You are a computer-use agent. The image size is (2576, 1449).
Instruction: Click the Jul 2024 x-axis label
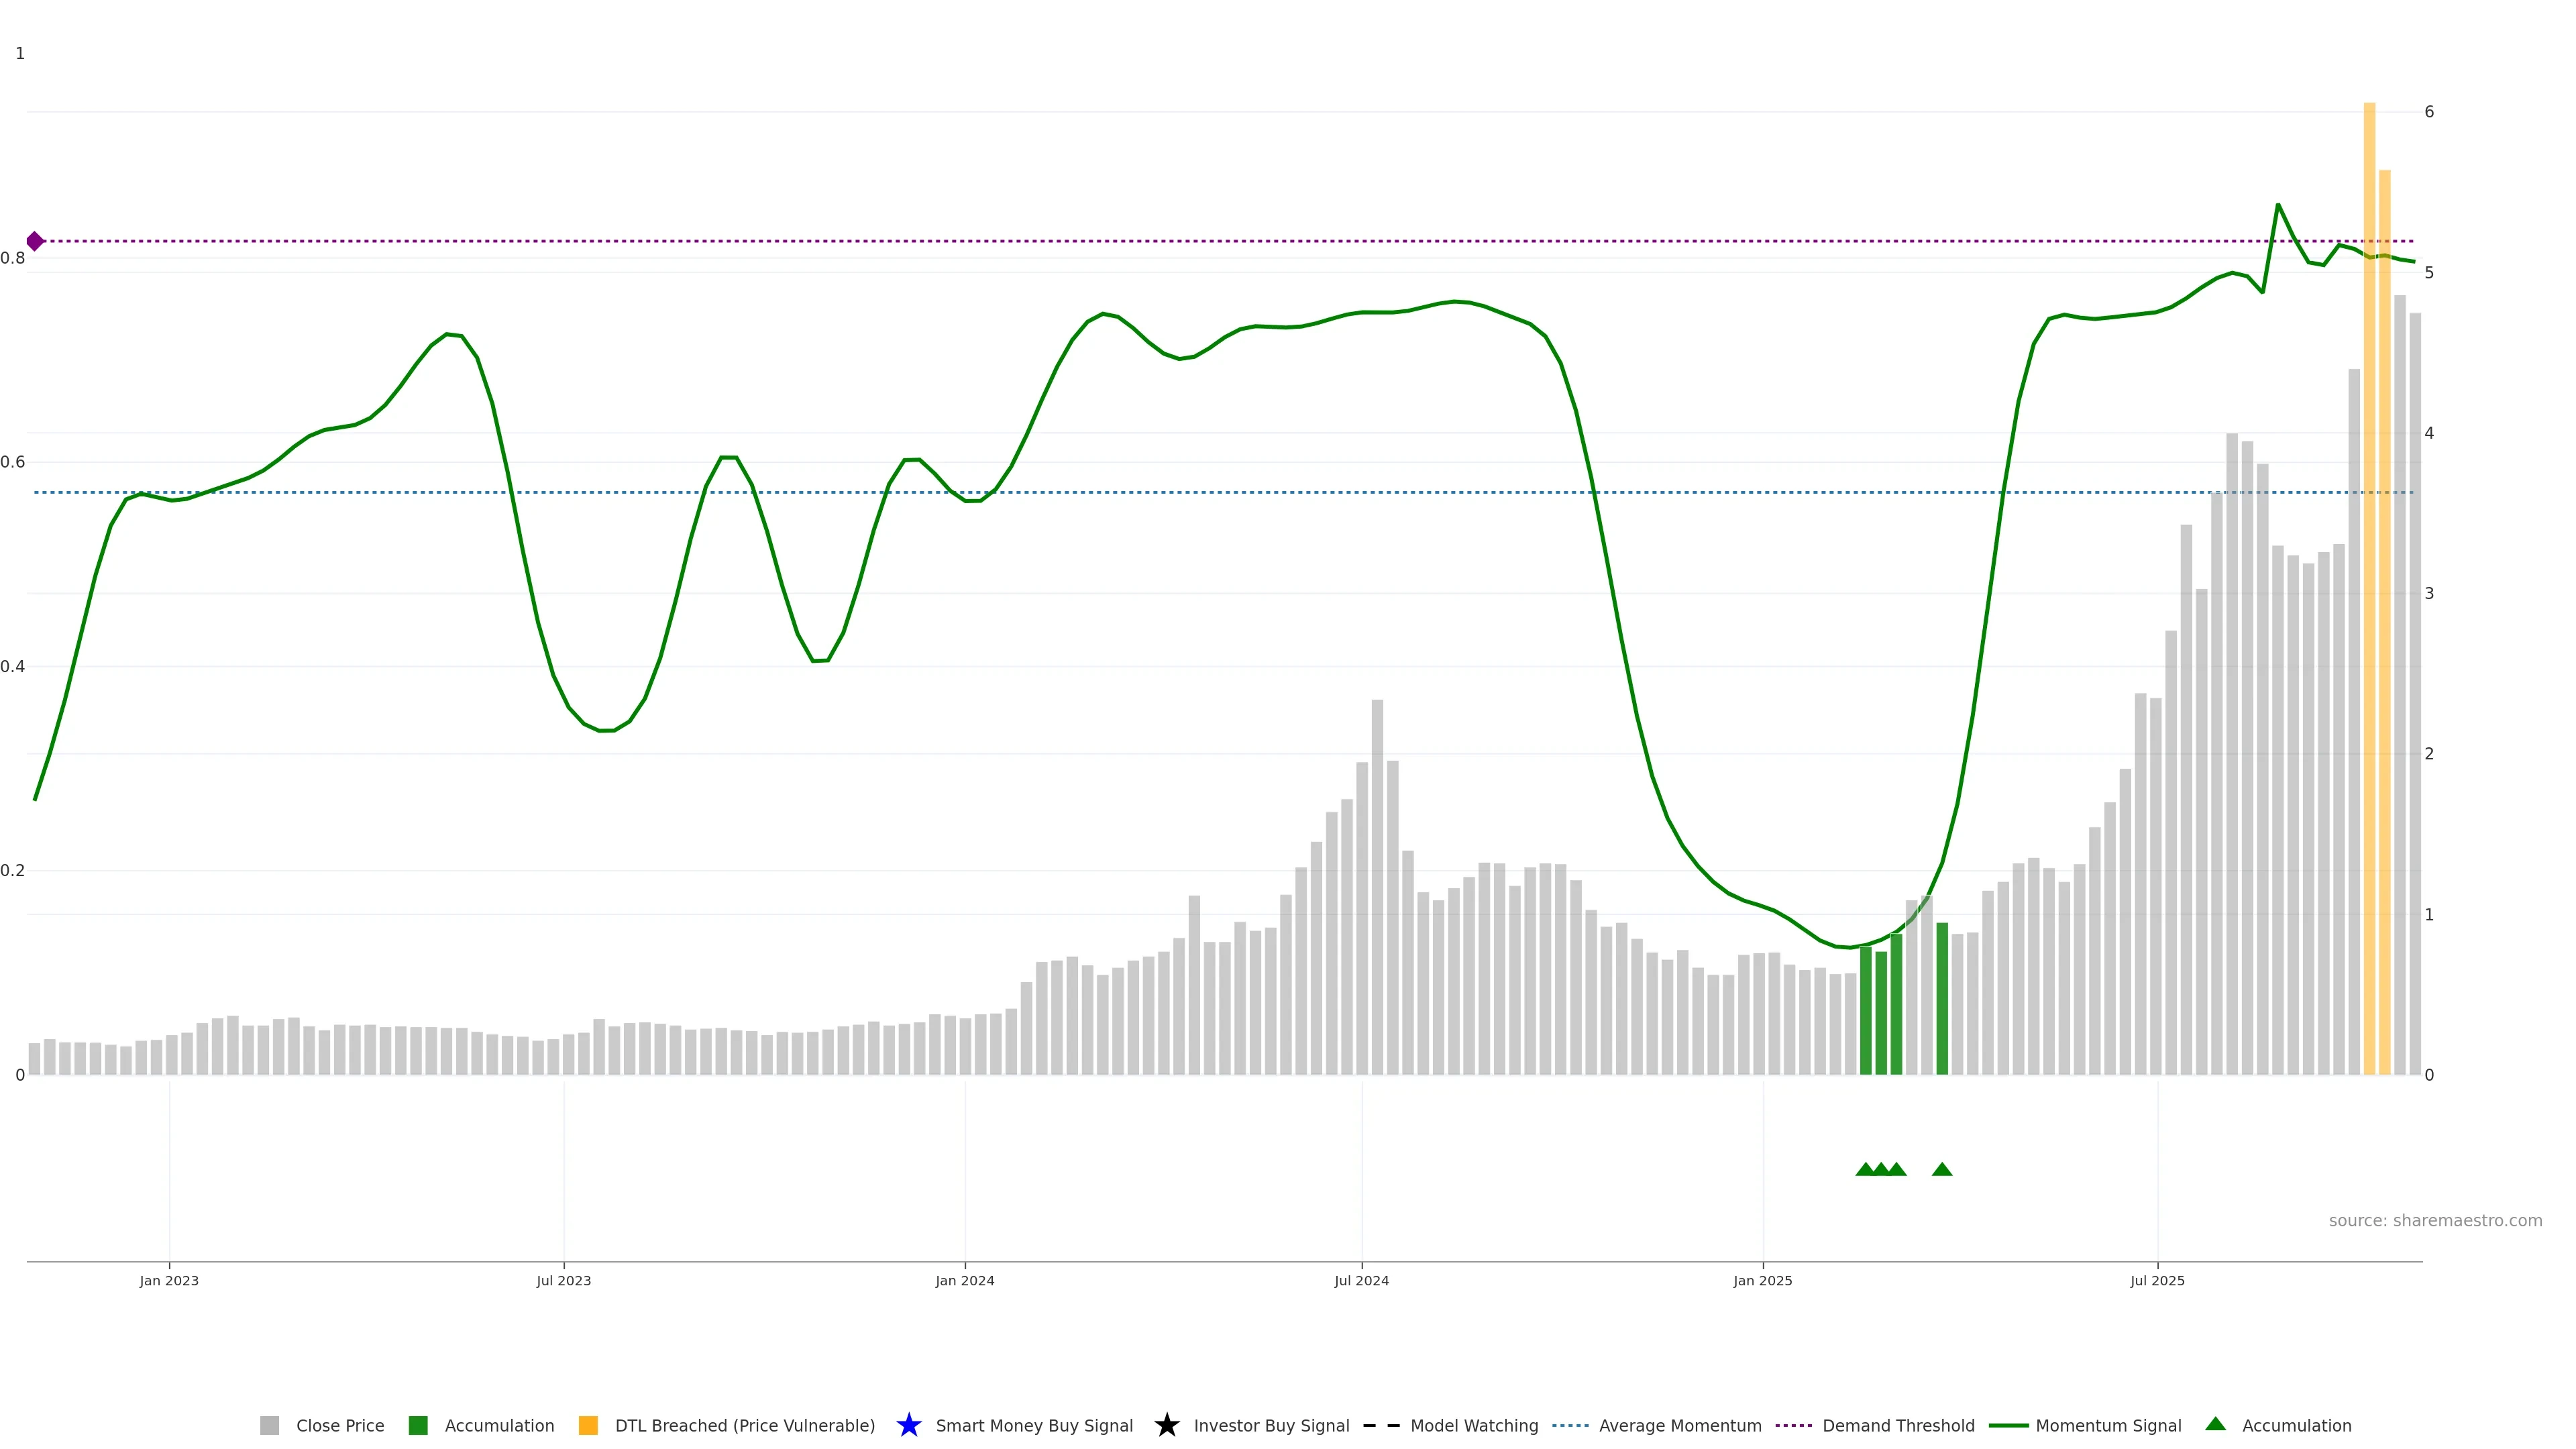coord(1361,1281)
